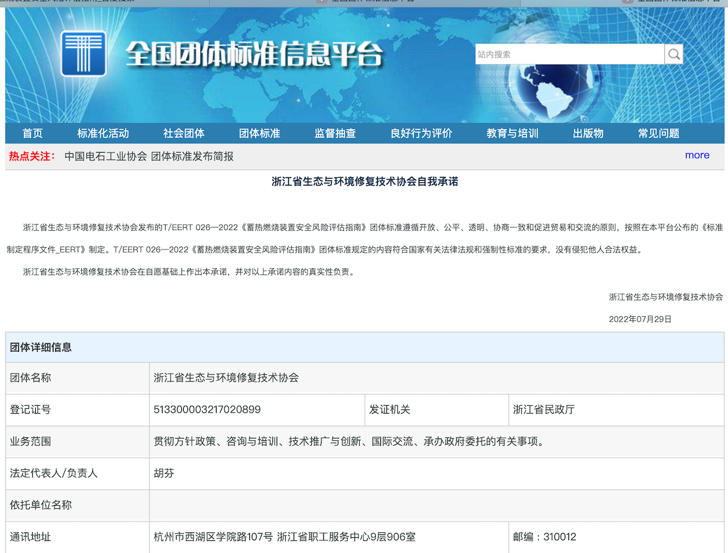This screenshot has width=728, height=553.
Task: Click the search magnifier icon
Action: [673, 54]
